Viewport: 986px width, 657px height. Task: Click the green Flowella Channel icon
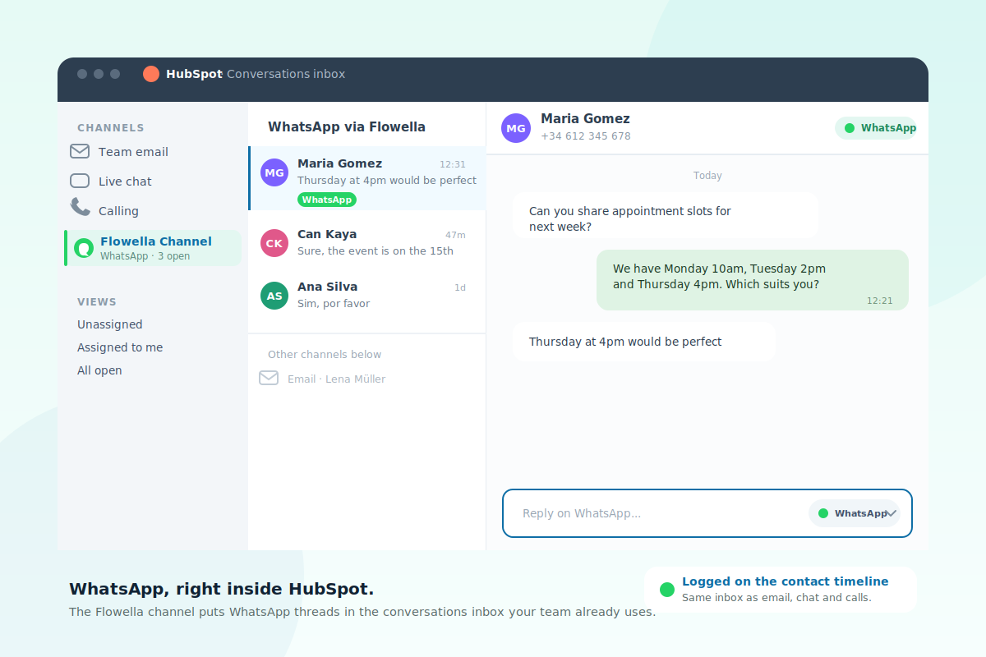(x=84, y=248)
